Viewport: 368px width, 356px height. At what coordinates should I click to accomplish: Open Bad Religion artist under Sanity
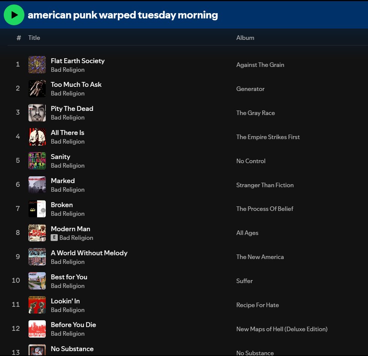tap(68, 166)
